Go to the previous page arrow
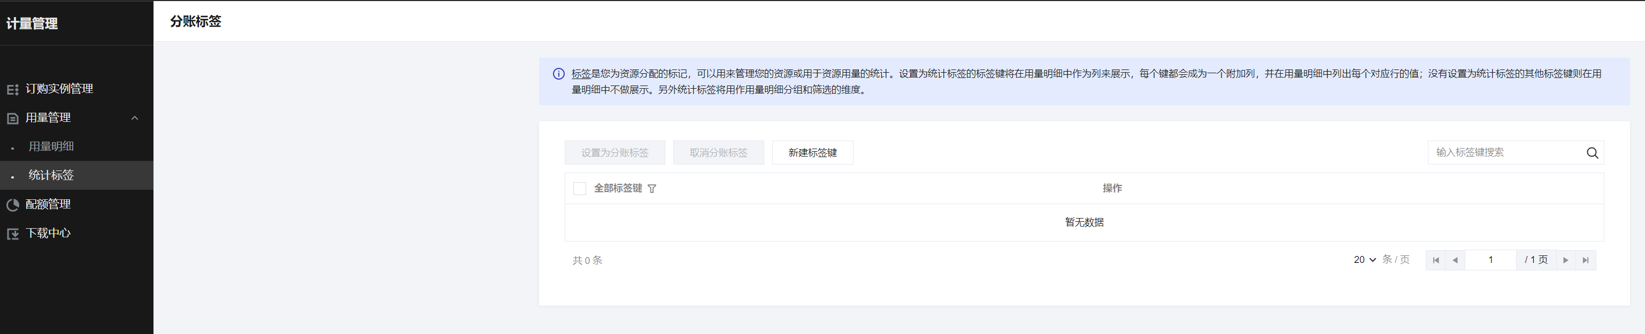The height and width of the screenshot is (334, 1645). click(x=1455, y=260)
